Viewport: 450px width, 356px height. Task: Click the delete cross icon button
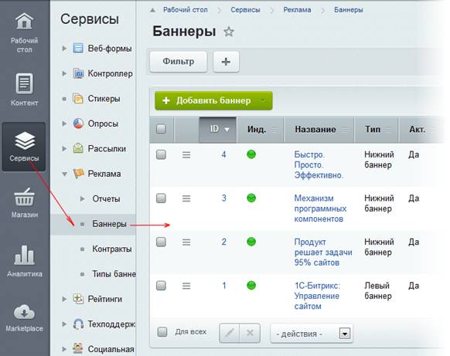point(250,333)
